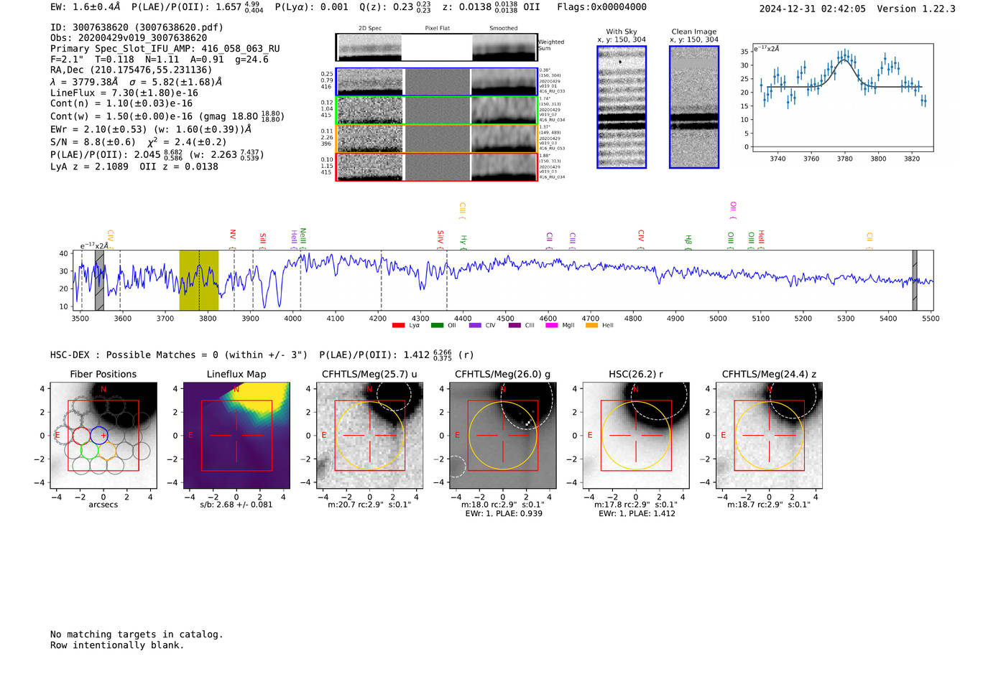Select the HSC(26.2) r image
1006x684 pixels.
tap(635, 436)
